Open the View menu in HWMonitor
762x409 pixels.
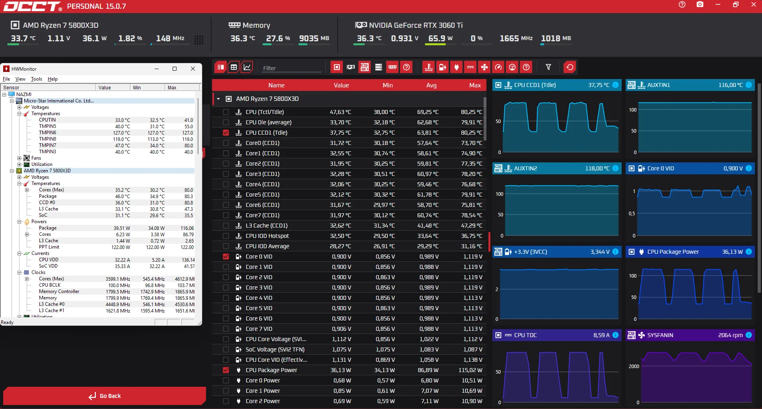(20, 79)
